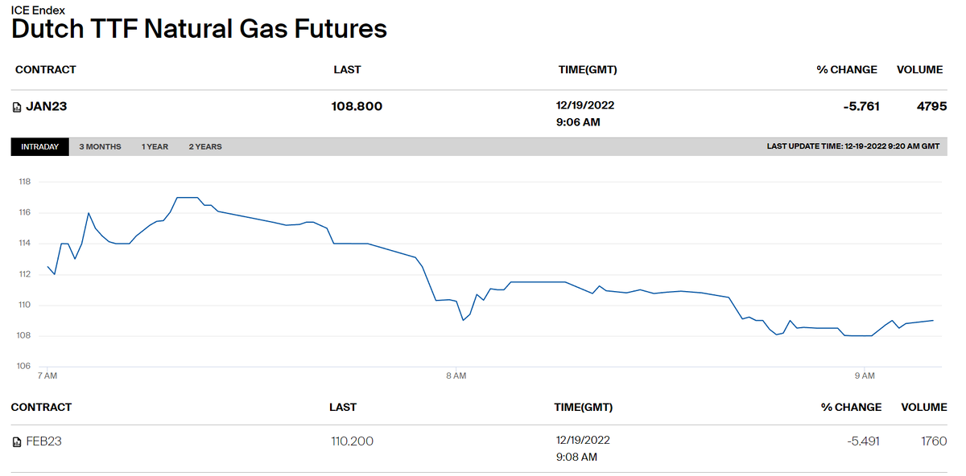Open the 2 YEARS chart view
This screenshot has width=966, height=476.
click(x=205, y=147)
